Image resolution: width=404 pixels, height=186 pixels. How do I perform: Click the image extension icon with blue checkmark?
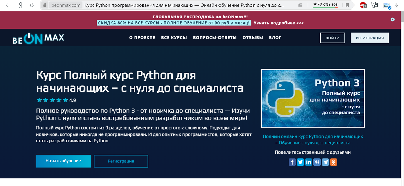386,5
